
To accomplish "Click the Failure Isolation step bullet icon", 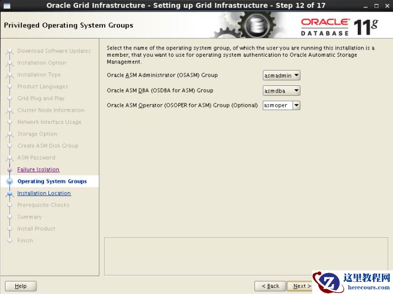I will (10, 170).
